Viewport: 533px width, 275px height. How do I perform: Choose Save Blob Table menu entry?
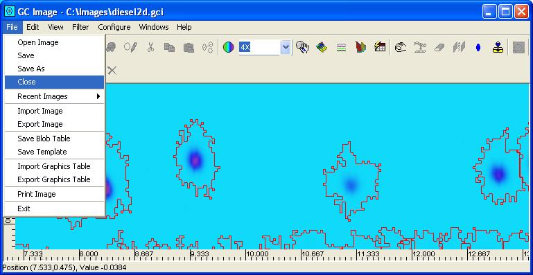click(54, 139)
